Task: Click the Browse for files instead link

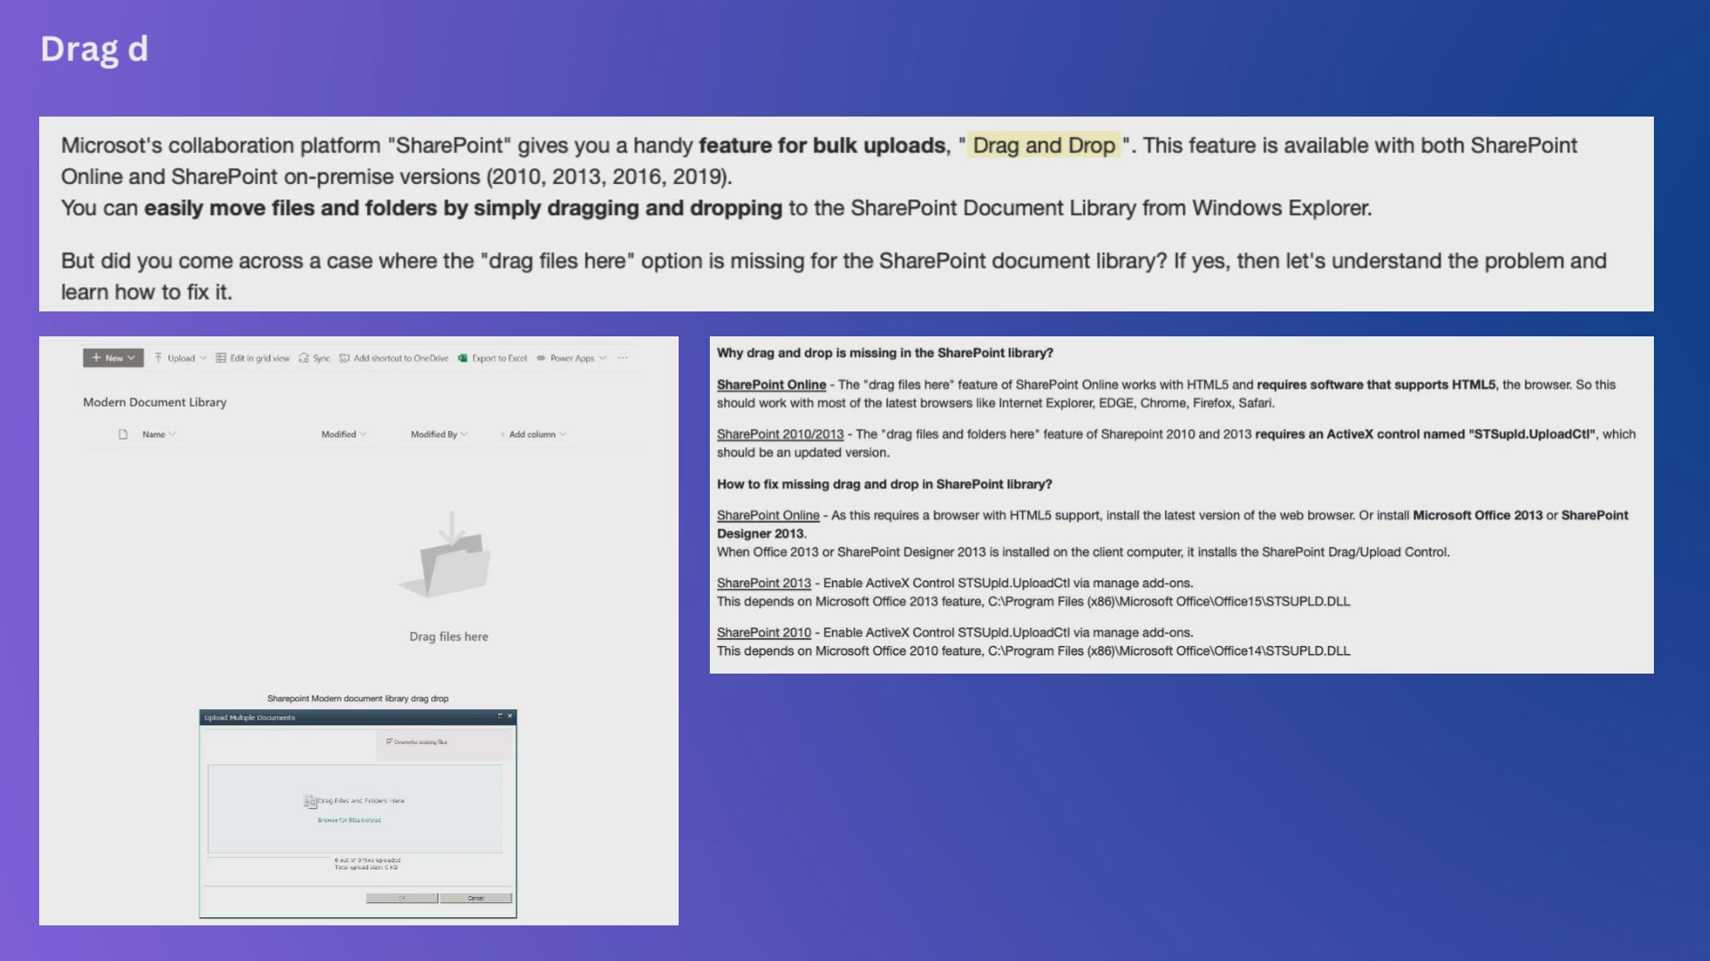Action: (349, 820)
